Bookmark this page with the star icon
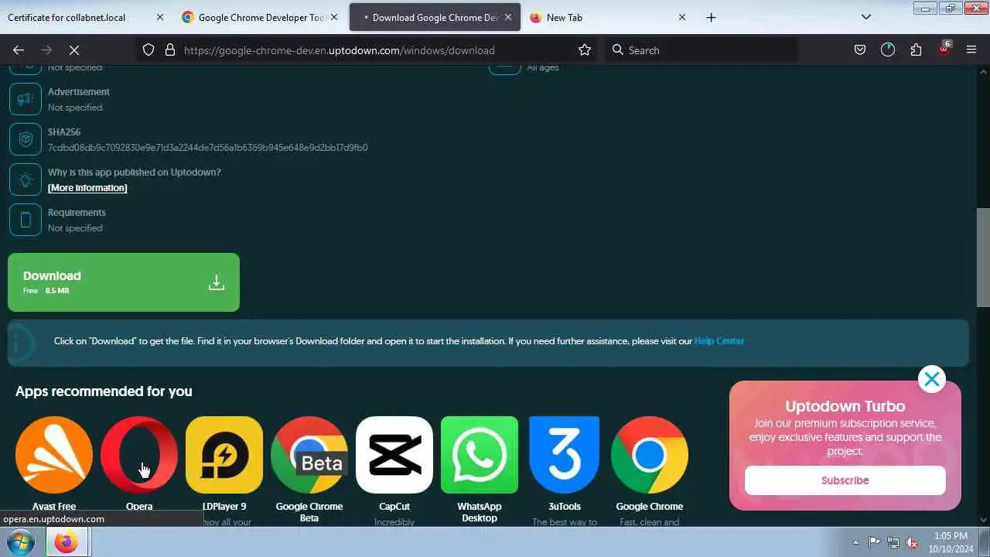The width and height of the screenshot is (990, 557). point(585,50)
